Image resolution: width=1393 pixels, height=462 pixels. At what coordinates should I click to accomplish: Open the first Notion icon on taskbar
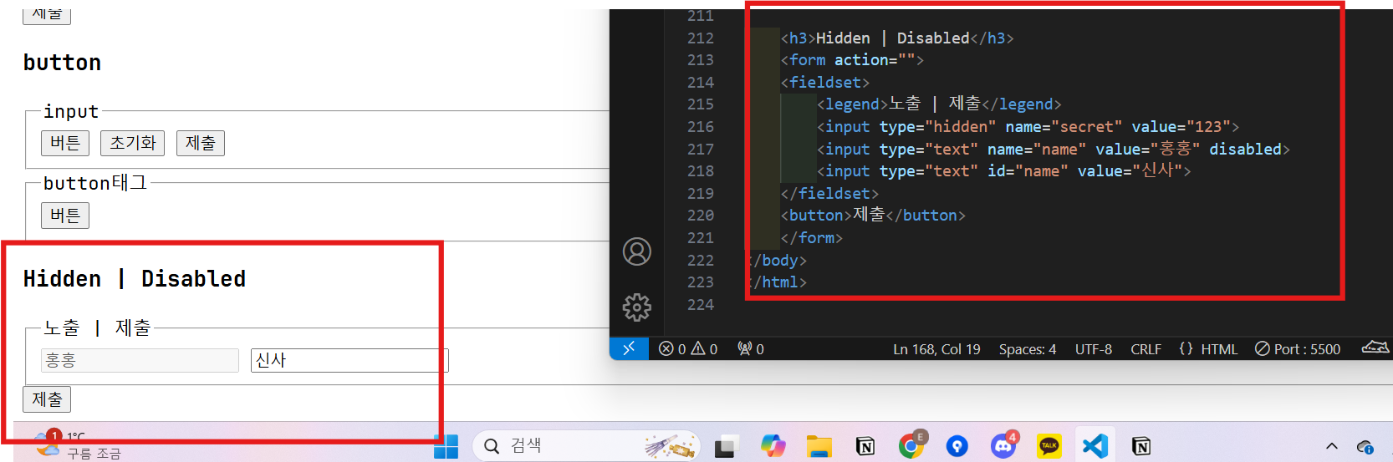865,447
